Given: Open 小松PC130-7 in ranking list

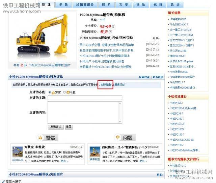Looking at the screenshot, I should (177, 135).
